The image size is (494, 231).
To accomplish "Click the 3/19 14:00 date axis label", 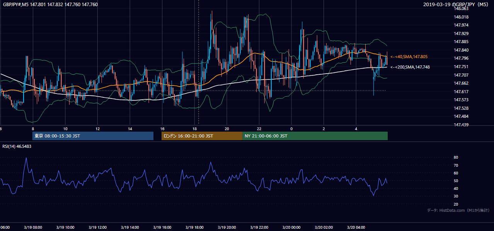I will click(x=130, y=228).
